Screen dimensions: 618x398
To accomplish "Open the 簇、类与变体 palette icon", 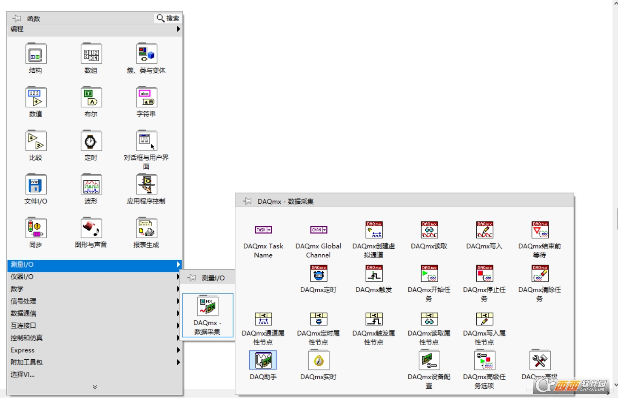I will point(147,54).
